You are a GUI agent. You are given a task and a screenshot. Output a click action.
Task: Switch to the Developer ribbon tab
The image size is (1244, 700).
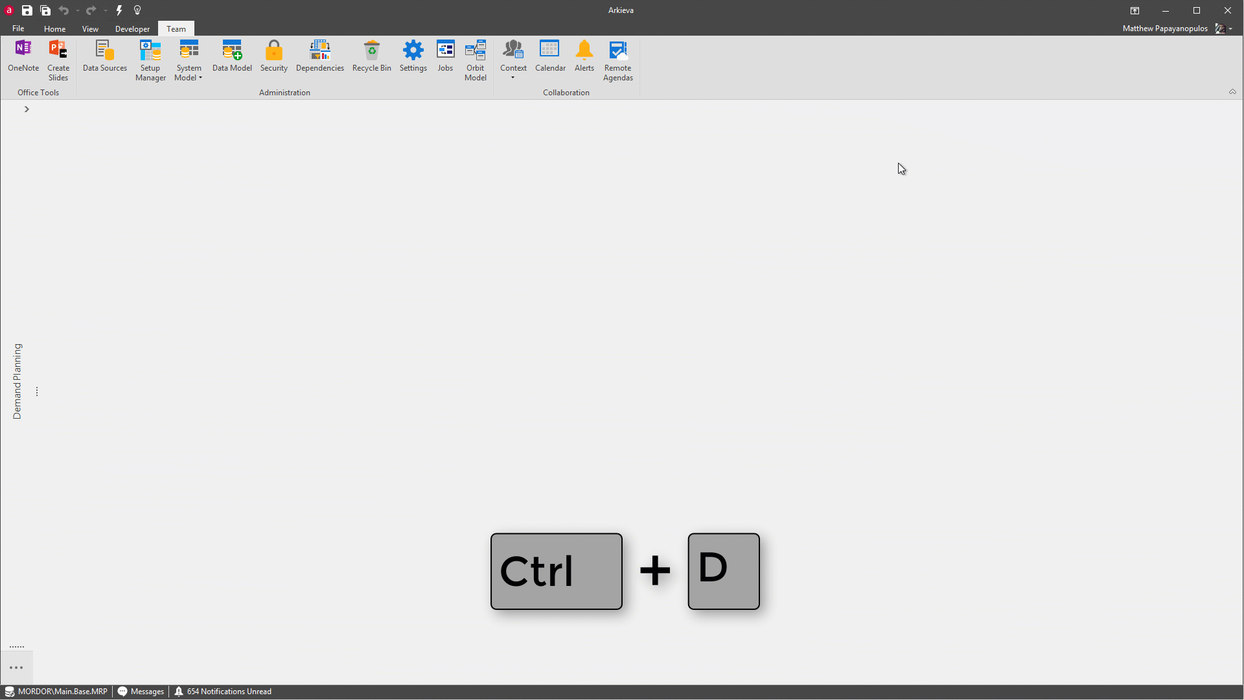[x=132, y=29]
